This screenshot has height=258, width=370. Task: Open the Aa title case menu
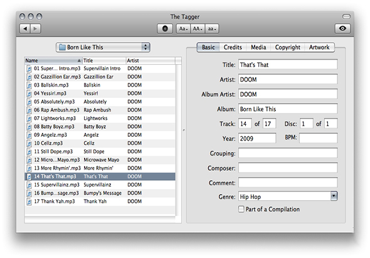click(x=183, y=29)
